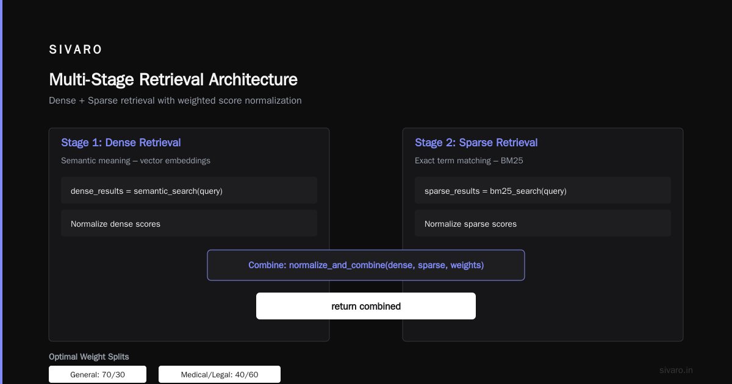Viewport: 732px width, 384px height.
Task: Click the Normalize sparse scores row
Action: [x=543, y=223]
